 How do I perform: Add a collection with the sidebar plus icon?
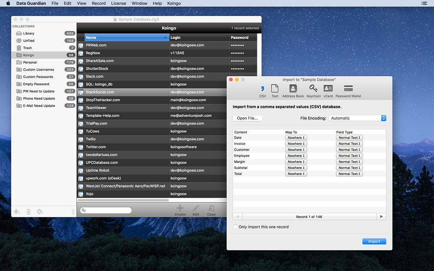[16, 212]
